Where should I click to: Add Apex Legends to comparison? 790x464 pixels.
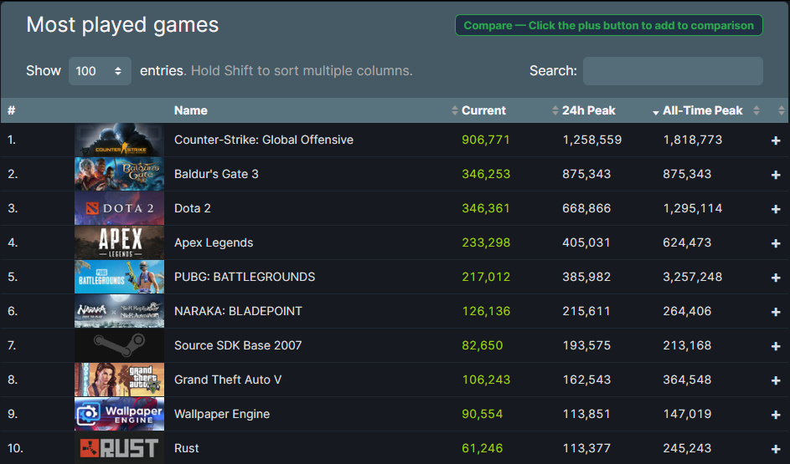776,243
